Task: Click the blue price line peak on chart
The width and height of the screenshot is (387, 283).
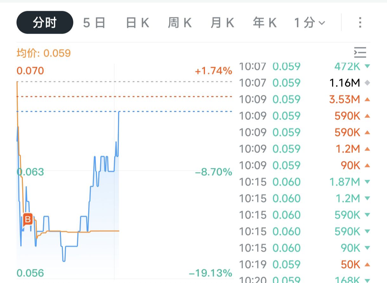Action: coord(119,112)
